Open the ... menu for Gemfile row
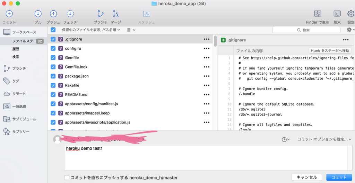This screenshot has width=355, height=183. click(207, 58)
